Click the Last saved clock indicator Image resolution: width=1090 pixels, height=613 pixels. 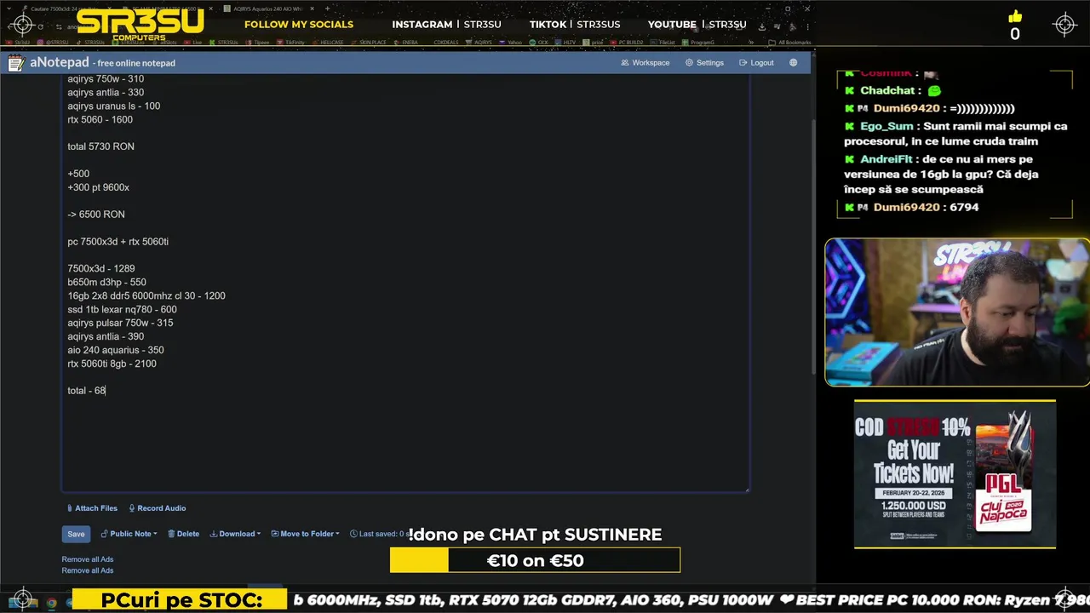point(380,534)
